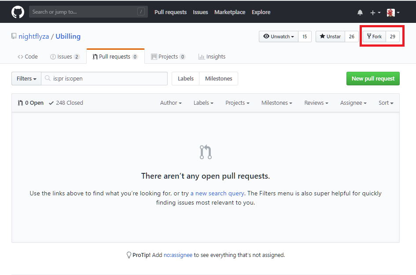The height and width of the screenshot is (275, 416).
Task: Show the 248 Closed pull requests
Action: coord(66,103)
